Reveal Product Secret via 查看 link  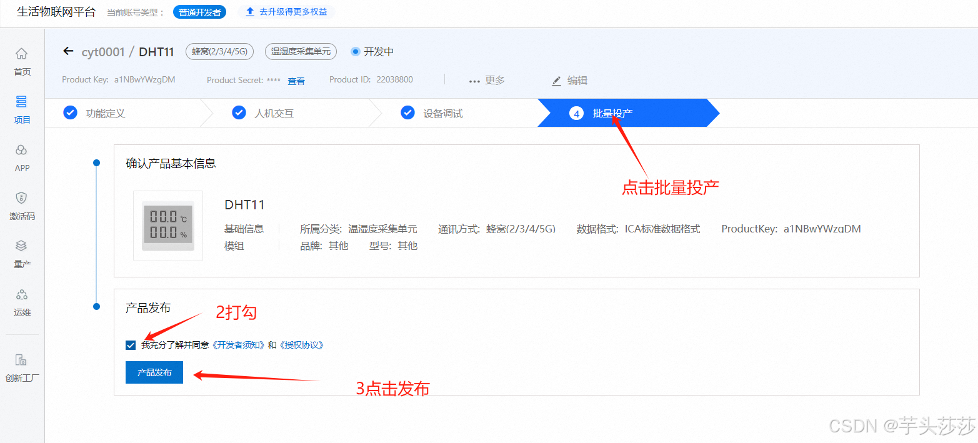coord(296,80)
